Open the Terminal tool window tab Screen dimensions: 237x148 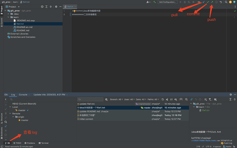(43, 143)
